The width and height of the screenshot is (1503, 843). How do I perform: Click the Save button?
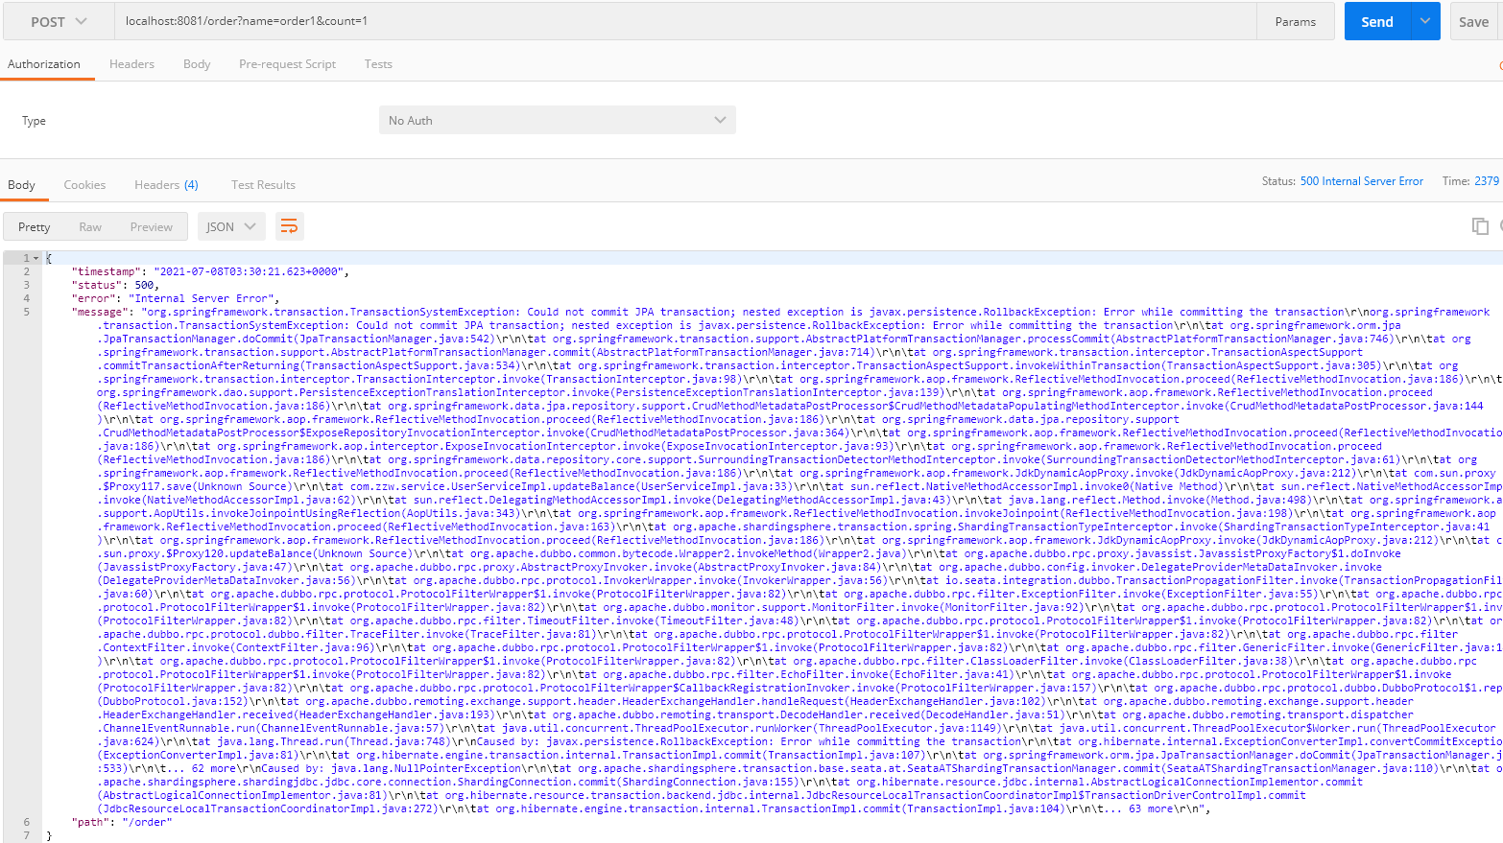[x=1473, y=19]
